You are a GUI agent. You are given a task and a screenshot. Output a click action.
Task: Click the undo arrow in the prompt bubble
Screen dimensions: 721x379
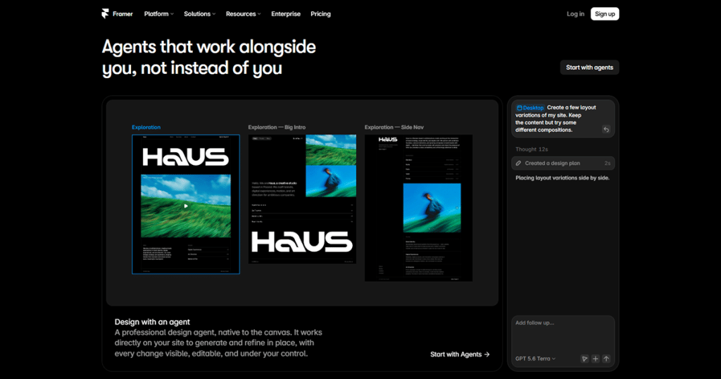[x=606, y=130]
